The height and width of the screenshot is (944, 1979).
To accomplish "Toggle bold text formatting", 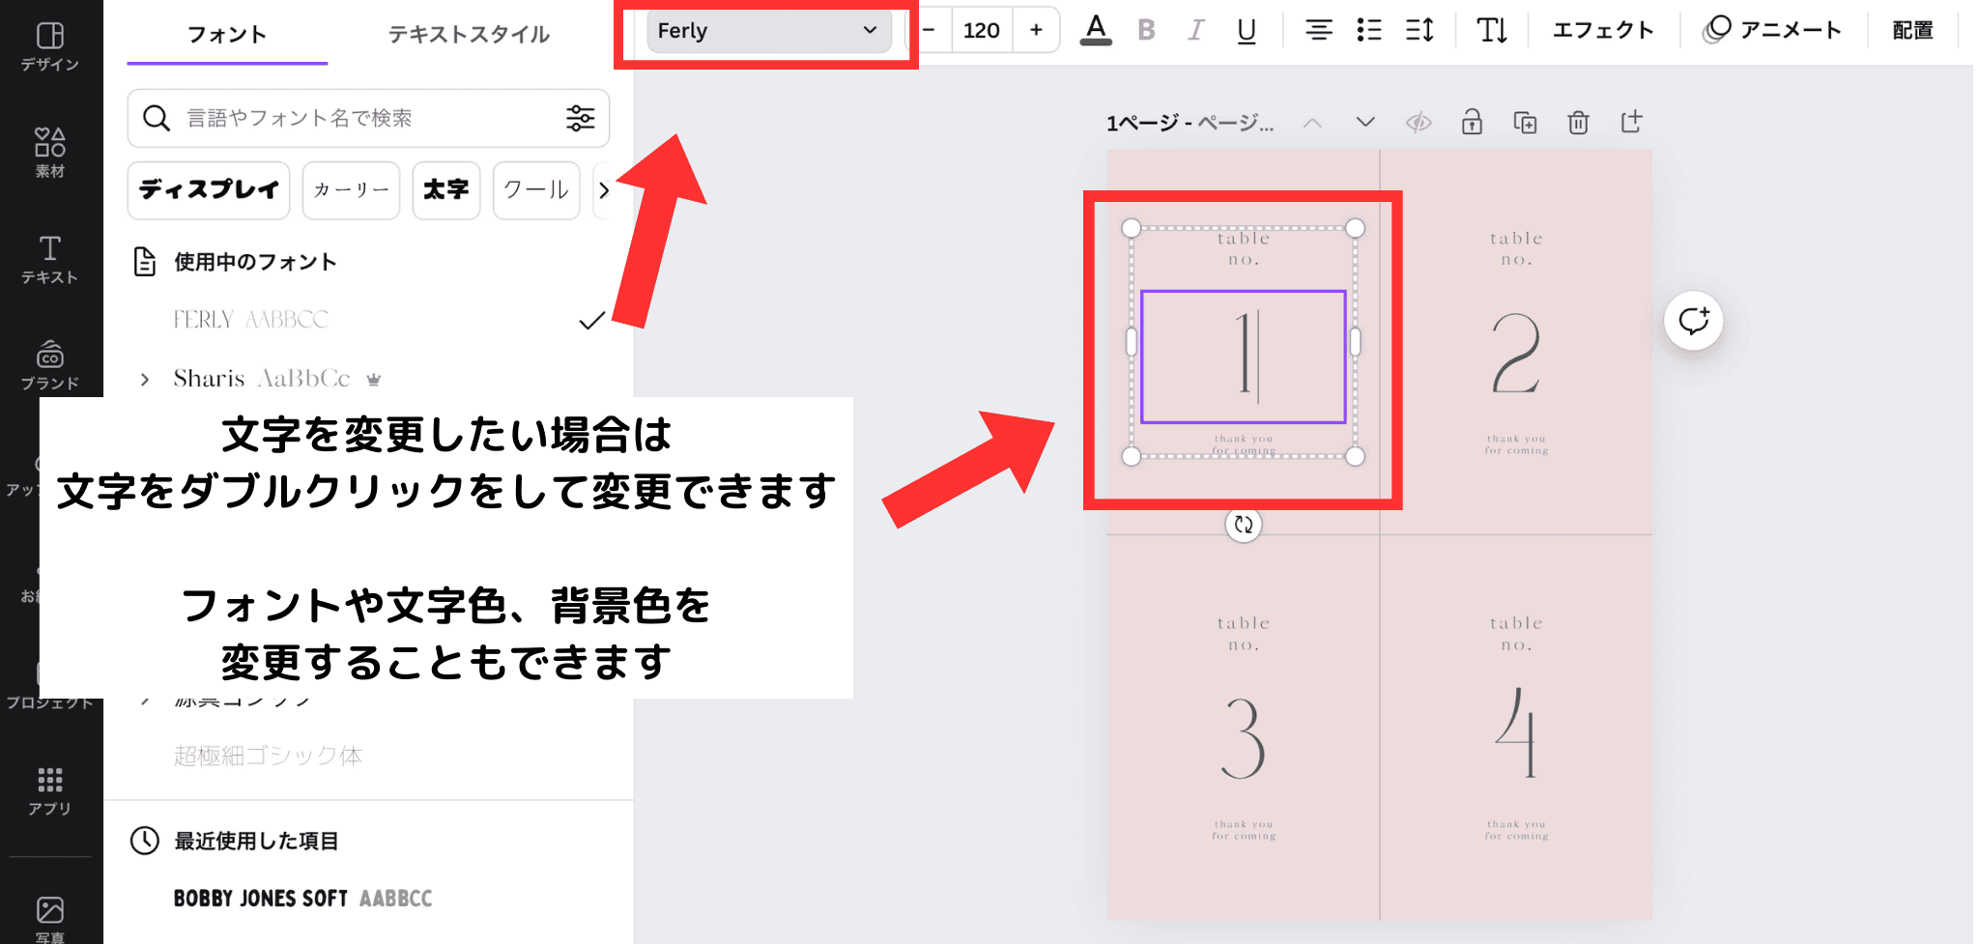I will point(1146,31).
